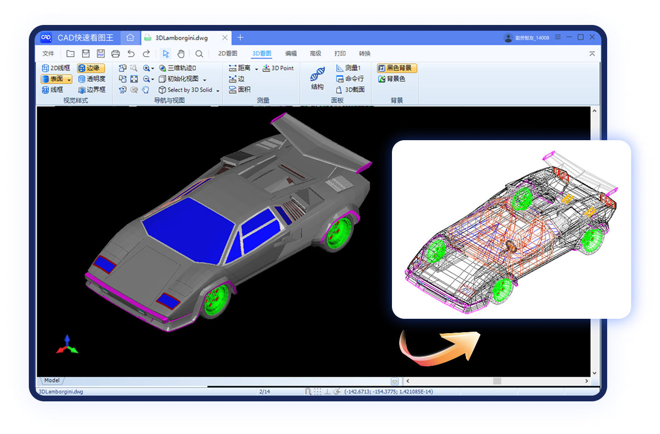
Task: Toggle the grid dots icon in status bar
Action: pyautogui.click(x=318, y=392)
